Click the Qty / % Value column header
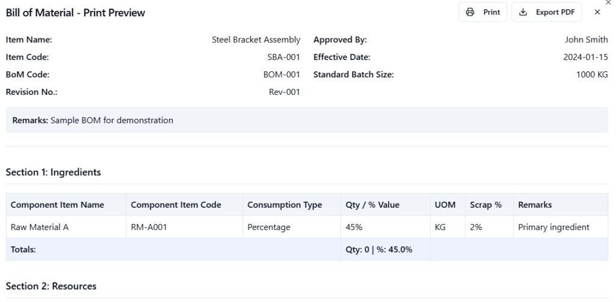This screenshot has width=616, height=302. (372, 205)
